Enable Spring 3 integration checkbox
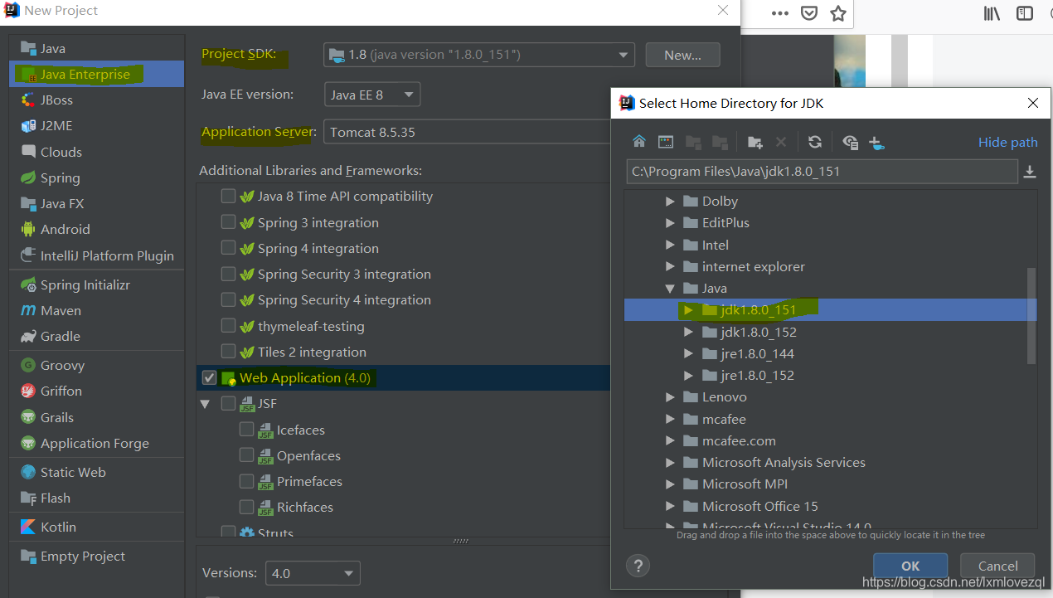Image resolution: width=1053 pixels, height=598 pixels. (x=228, y=222)
